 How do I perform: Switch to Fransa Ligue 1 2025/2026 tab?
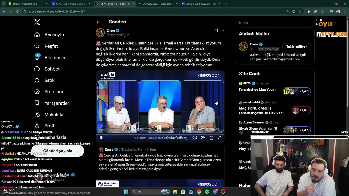(x=201, y=4)
